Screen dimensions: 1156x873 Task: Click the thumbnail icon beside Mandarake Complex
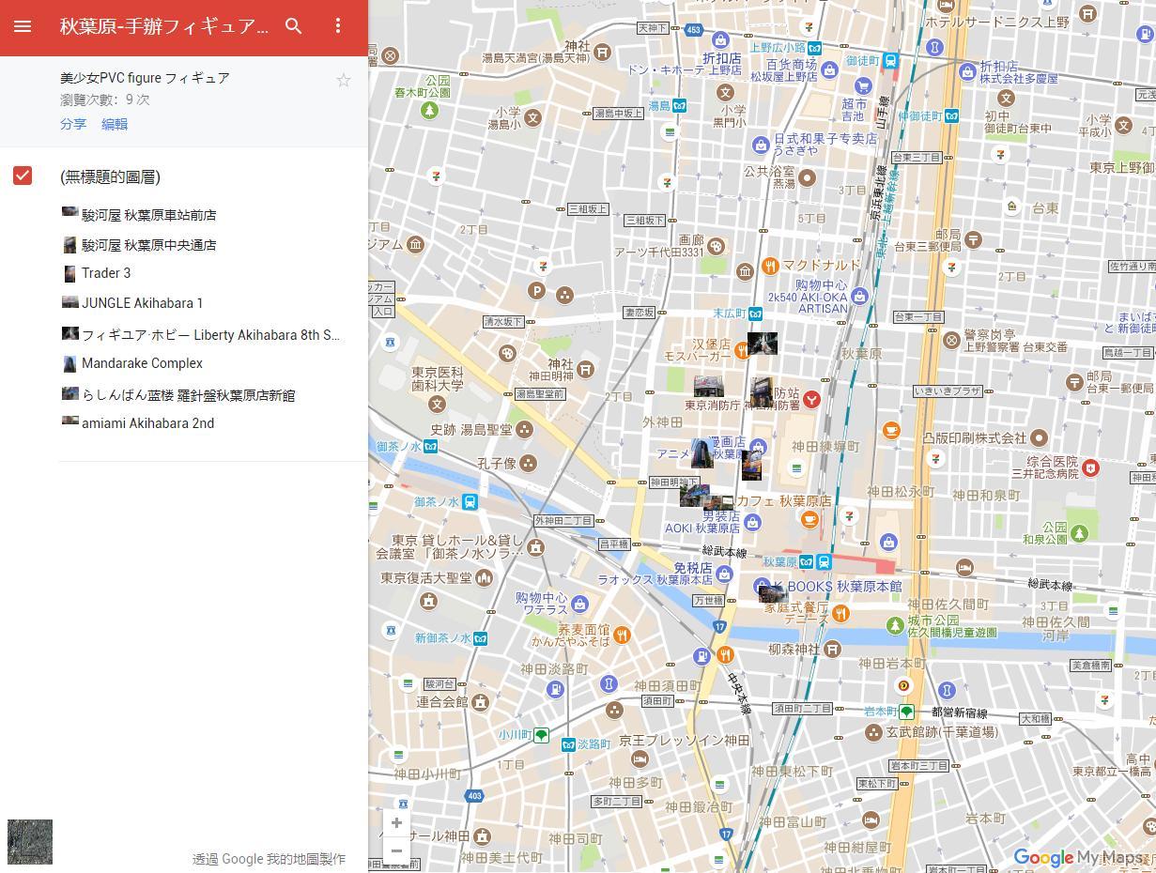tap(69, 363)
